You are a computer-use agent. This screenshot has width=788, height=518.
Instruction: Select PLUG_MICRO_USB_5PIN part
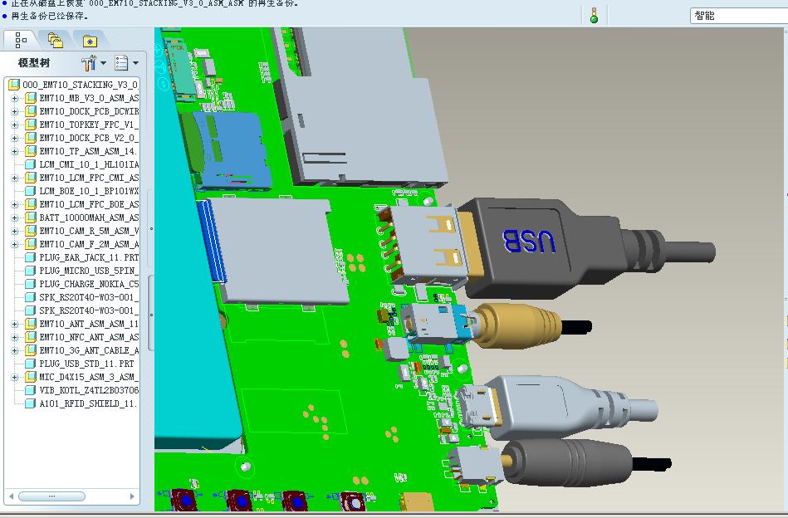89,271
